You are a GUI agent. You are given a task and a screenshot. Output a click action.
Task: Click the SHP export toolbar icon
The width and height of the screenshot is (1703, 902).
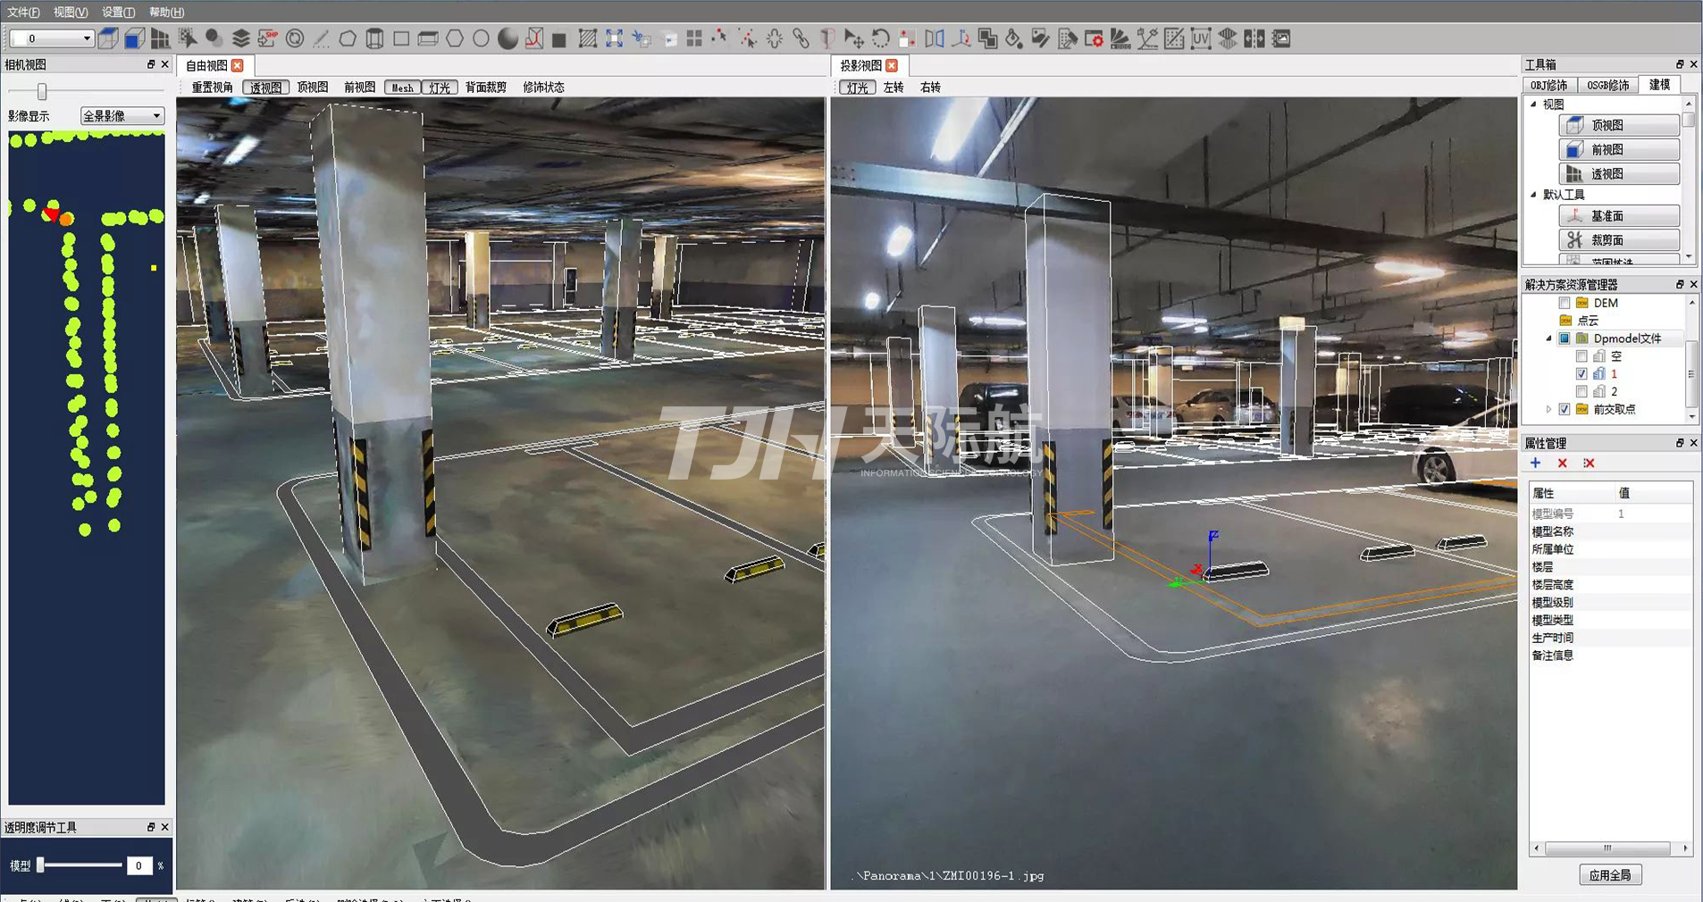267,38
